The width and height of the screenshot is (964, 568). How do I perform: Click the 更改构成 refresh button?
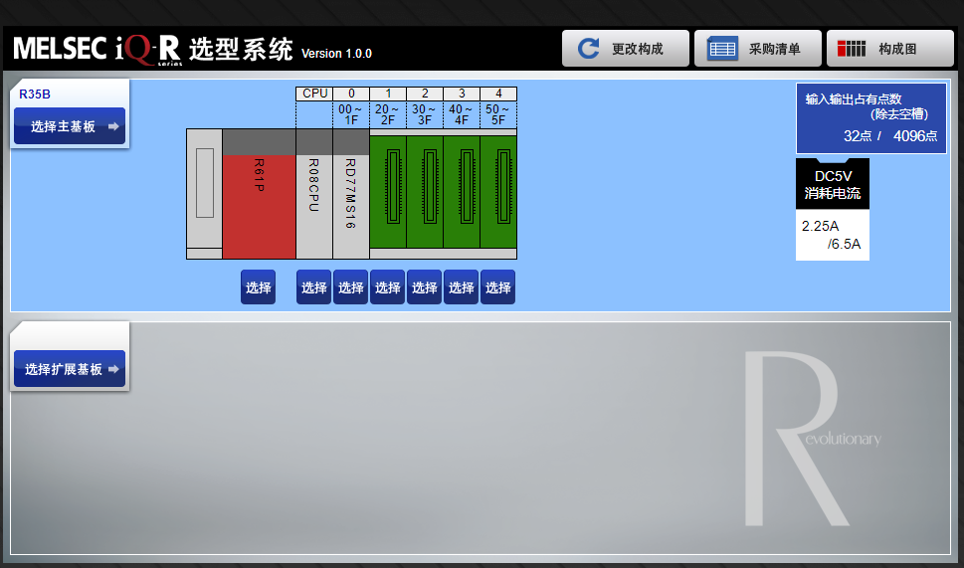[626, 48]
